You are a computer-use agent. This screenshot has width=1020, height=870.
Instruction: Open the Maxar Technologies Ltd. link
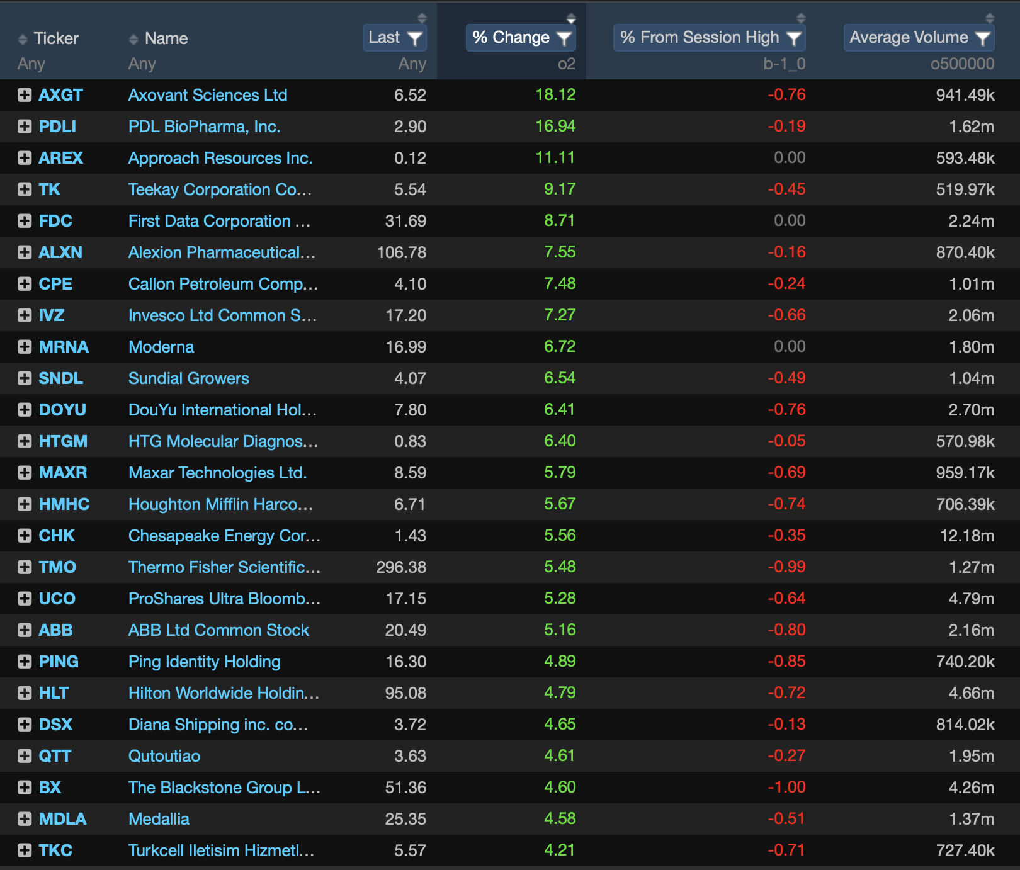click(x=218, y=473)
